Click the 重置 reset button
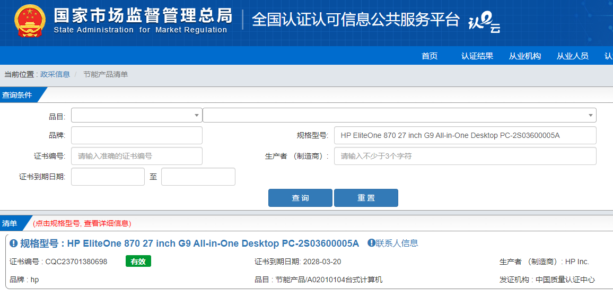The image size is (613, 296). tap(366, 198)
